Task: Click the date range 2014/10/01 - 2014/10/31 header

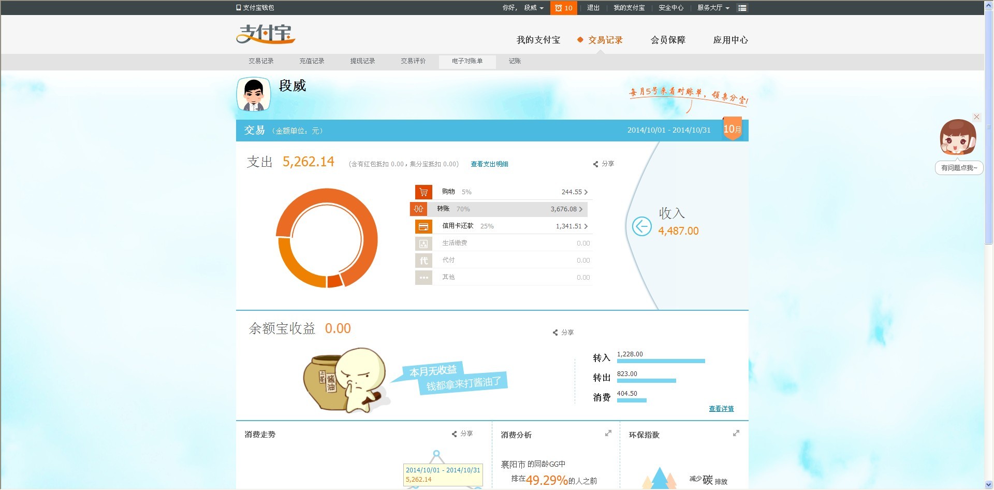Action: click(669, 130)
